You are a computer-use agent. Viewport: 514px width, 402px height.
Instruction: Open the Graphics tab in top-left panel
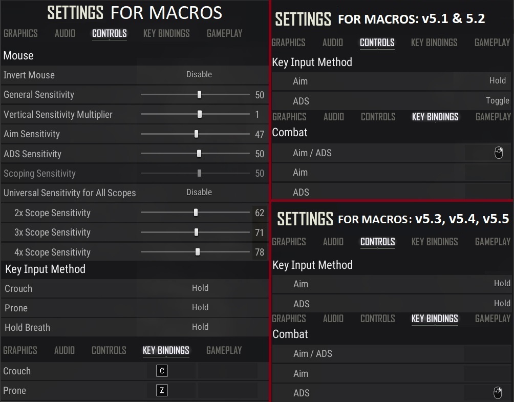pos(20,33)
